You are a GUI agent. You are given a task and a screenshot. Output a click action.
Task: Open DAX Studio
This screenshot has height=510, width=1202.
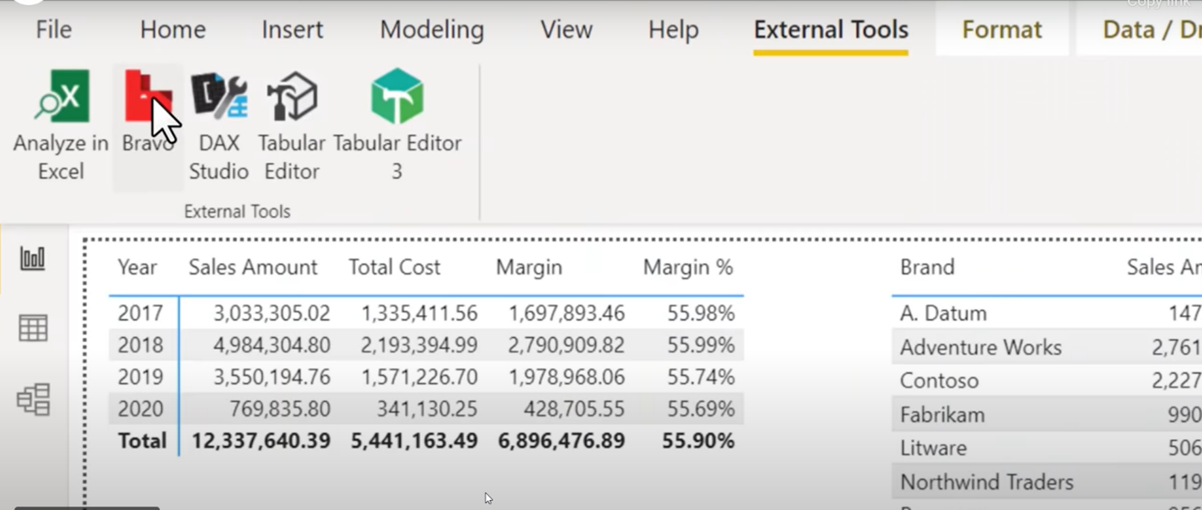click(x=219, y=126)
